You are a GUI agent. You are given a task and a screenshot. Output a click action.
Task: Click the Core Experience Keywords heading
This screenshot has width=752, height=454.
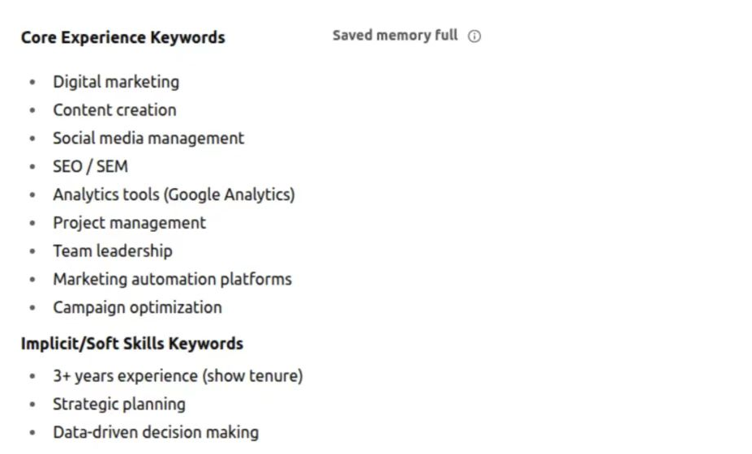[122, 37]
